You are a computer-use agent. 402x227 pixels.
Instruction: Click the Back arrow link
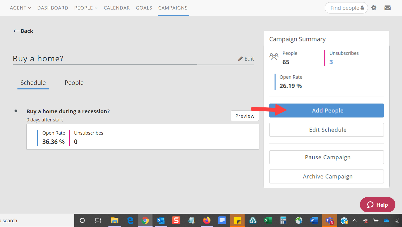point(23,31)
